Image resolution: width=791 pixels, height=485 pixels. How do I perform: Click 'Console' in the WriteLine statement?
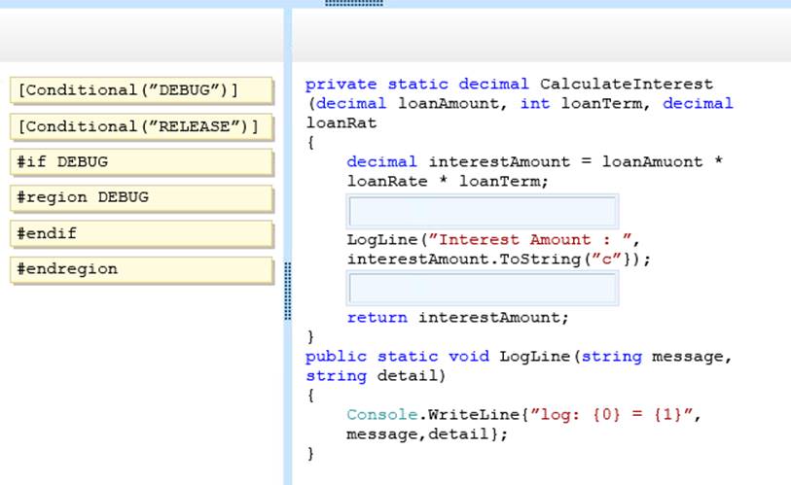tap(382, 415)
